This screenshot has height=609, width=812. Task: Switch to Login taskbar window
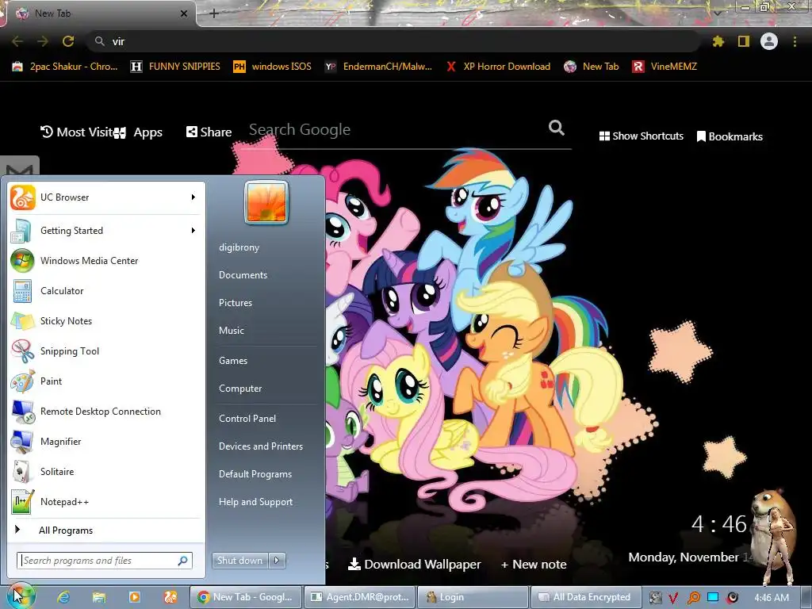click(473, 597)
